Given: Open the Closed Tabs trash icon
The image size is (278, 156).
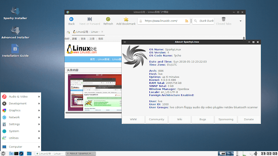Looking at the screenshot, I should (x=224, y=19).
